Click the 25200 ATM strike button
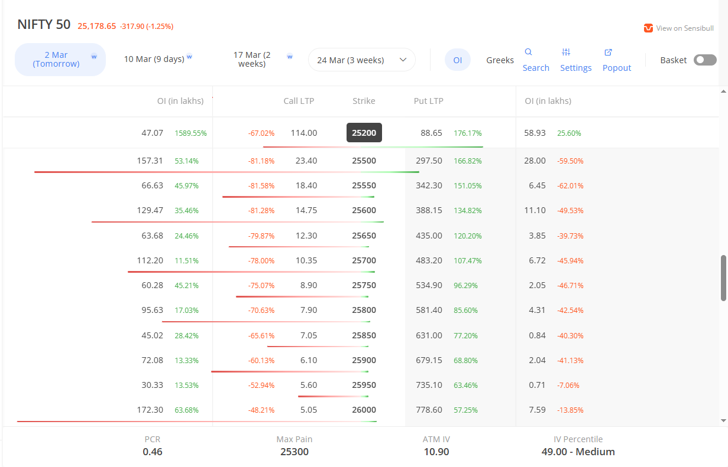 pyautogui.click(x=364, y=133)
